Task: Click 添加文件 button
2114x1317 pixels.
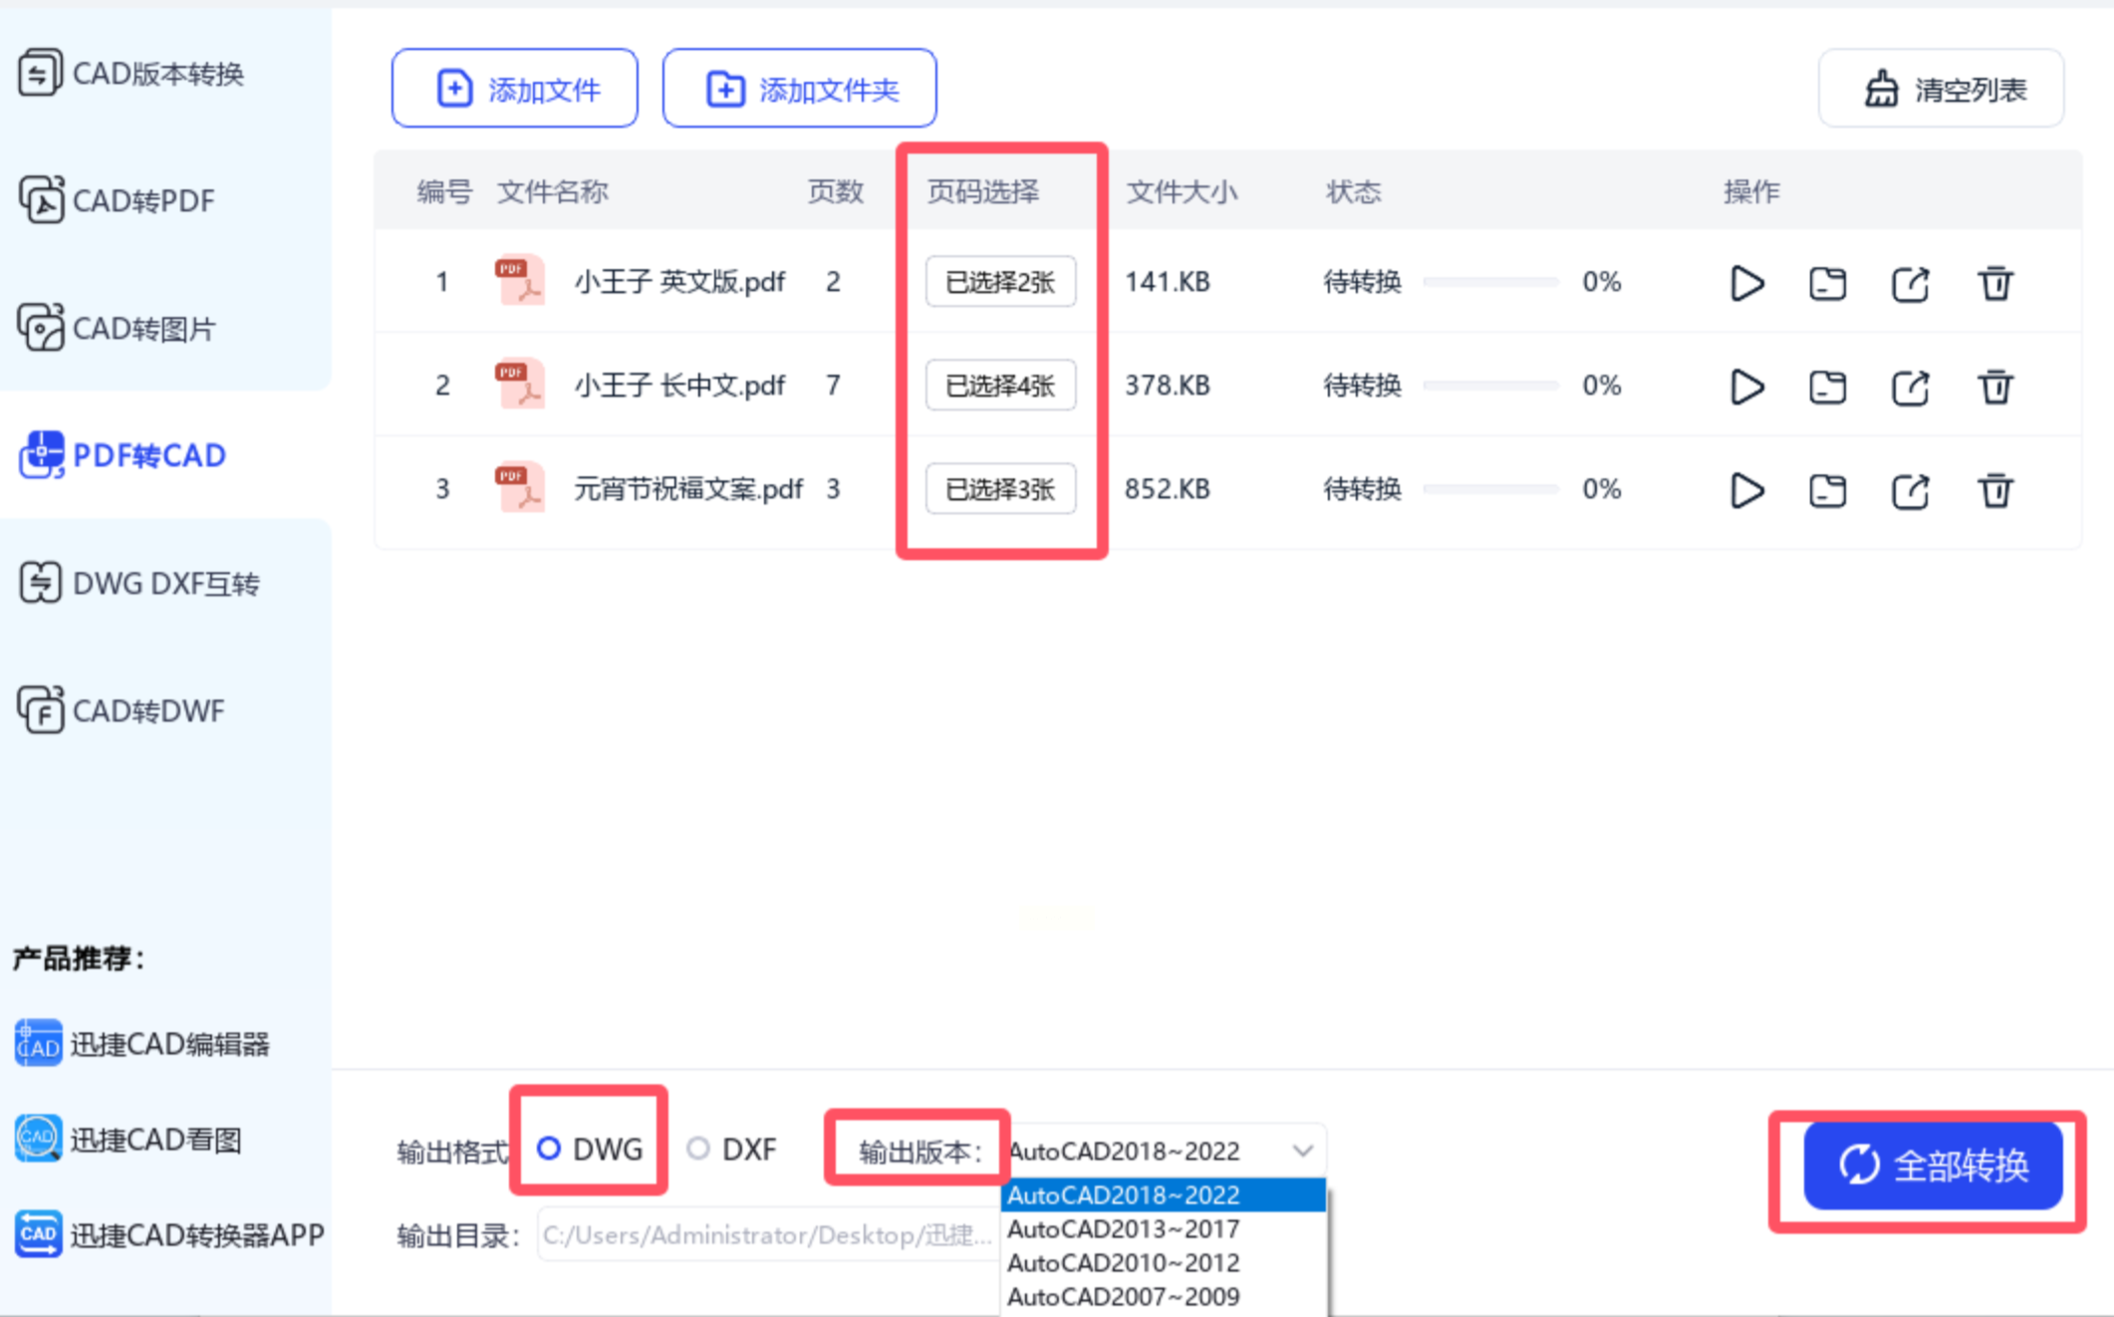Action: [x=515, y=89]
